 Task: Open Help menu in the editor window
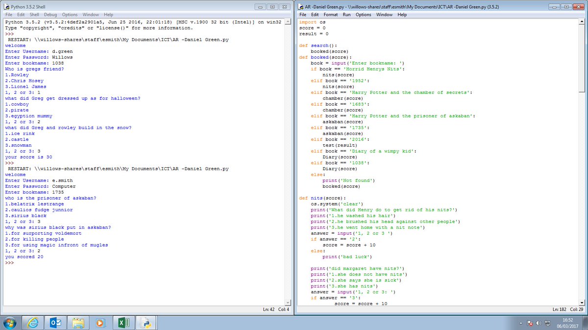tap(402, 15)
